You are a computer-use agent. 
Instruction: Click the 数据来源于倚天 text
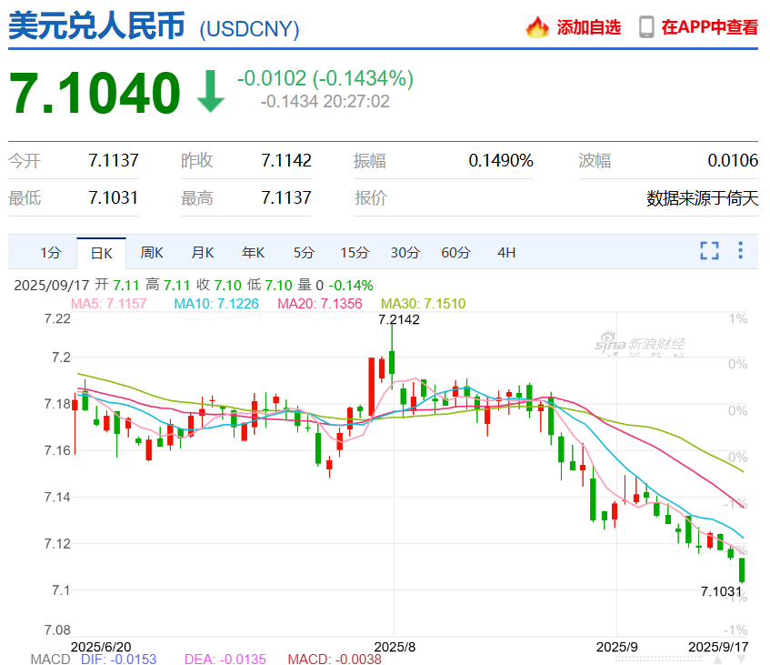click(x=702, y=198)
